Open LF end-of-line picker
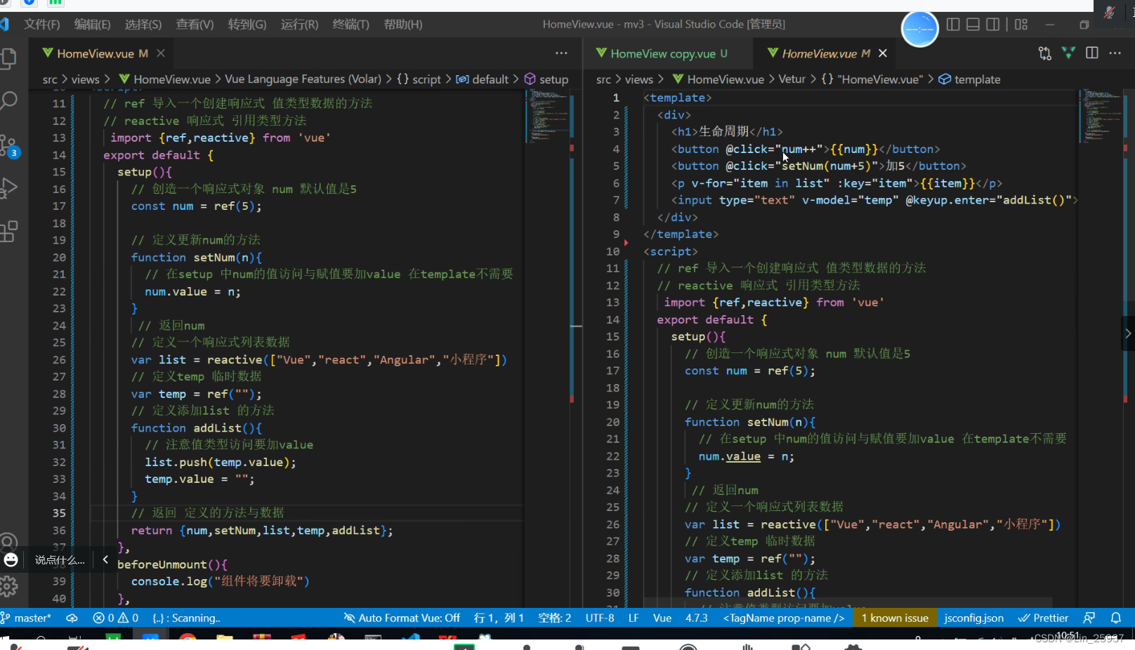1135x650 pixels. [634, 618]
